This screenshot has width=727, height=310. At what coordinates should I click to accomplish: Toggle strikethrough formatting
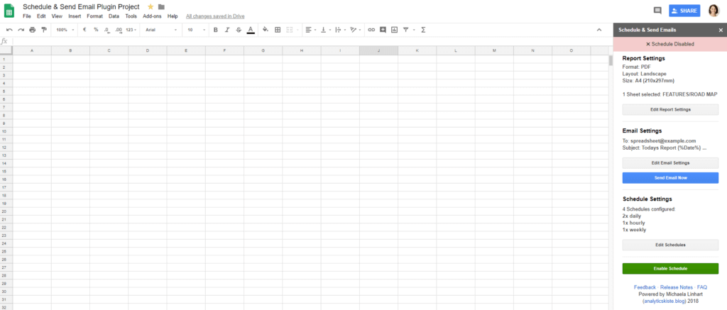pyautogui.click(x=239, y=30)
